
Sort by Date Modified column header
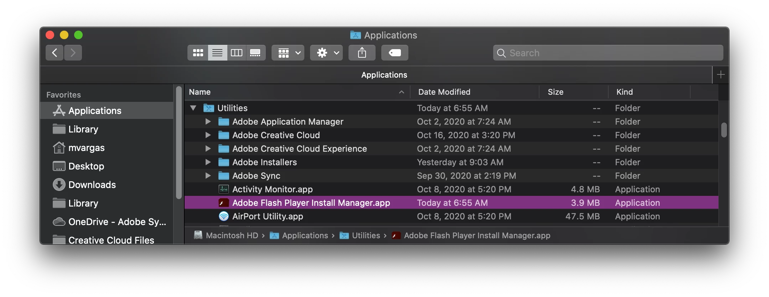(x=475, y=92)
